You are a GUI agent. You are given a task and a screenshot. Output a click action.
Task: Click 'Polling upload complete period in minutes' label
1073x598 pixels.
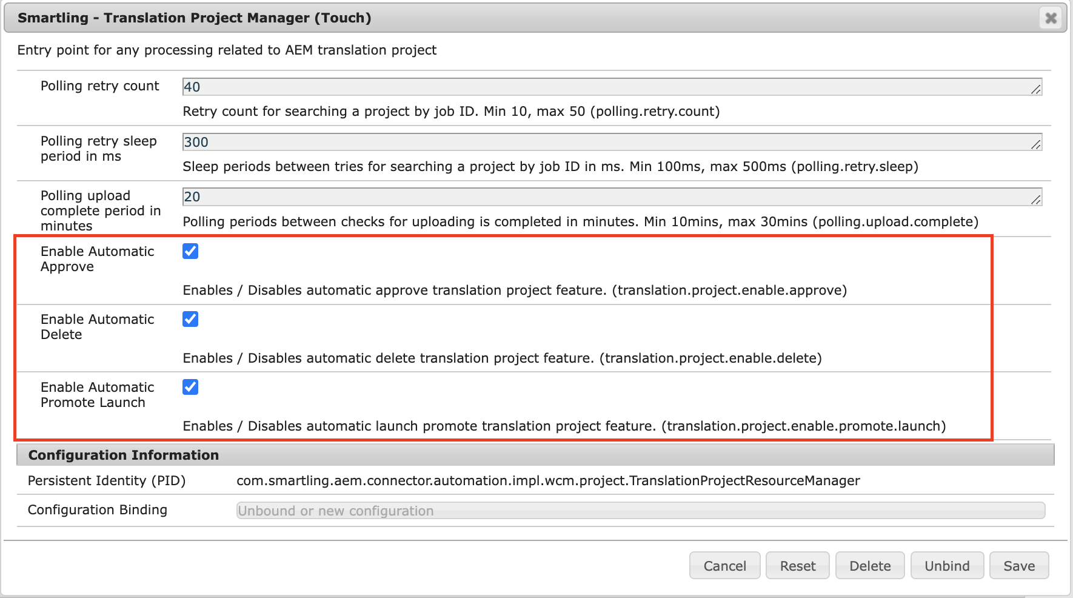click(101, 210)
